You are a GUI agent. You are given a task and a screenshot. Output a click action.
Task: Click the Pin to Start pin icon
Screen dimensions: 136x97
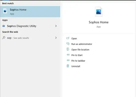[68, 55]
